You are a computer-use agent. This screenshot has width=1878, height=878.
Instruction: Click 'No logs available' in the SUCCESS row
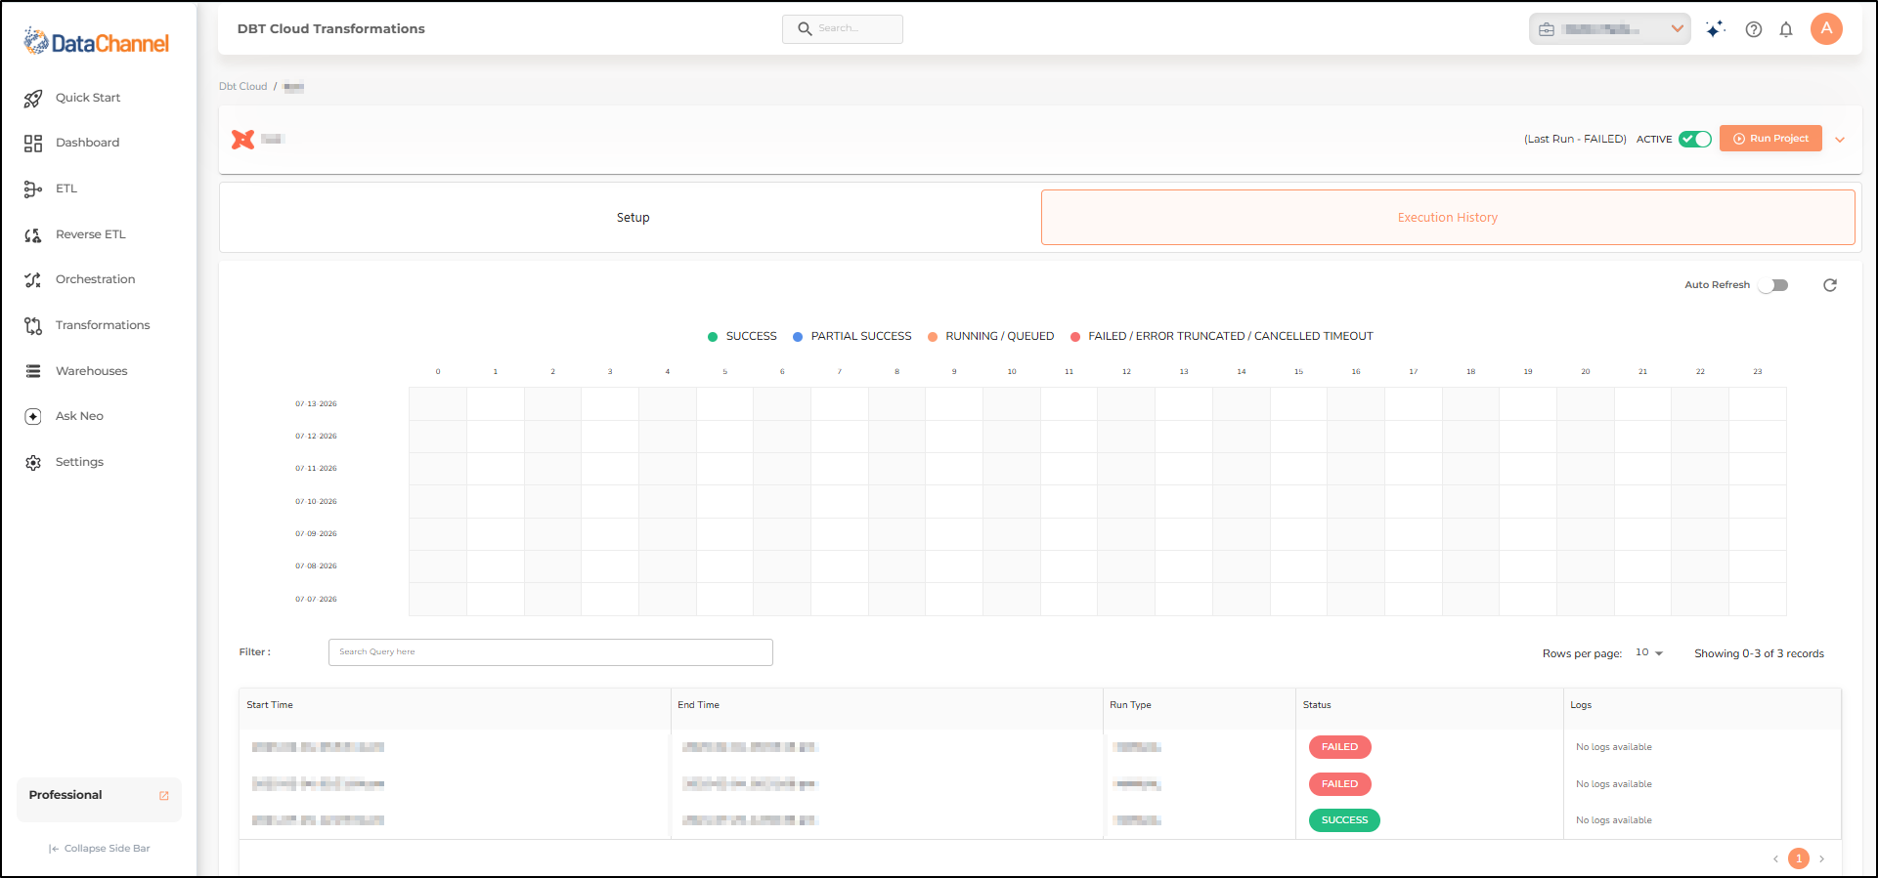coord(1614,820)
